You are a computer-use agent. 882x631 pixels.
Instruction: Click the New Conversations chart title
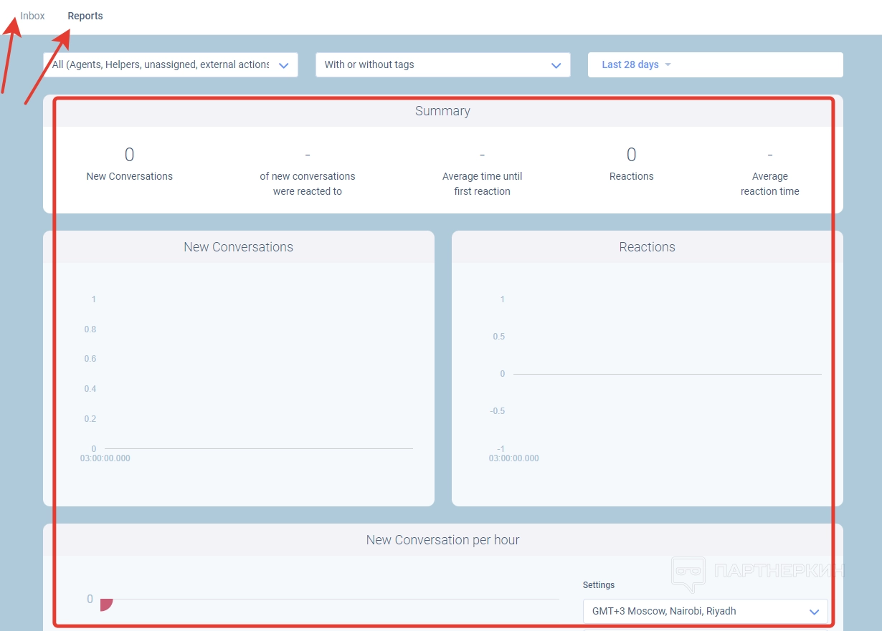[x=238, y=247]
